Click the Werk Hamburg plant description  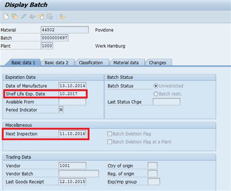pyautogui.click(x=110, y=46)
